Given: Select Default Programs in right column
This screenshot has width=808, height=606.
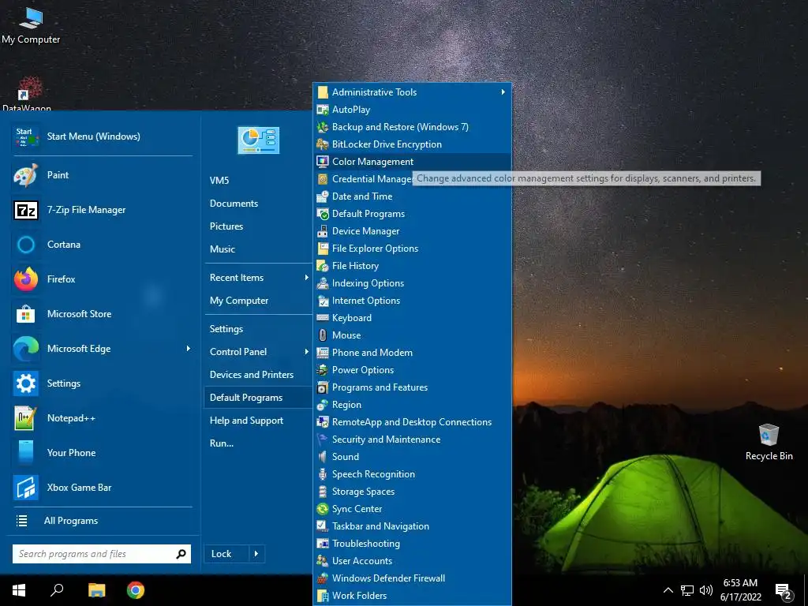Looking at the screenshot, I should tap(246, 398).
